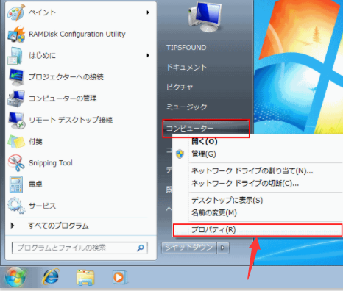343x291 pixels.
Task: Click the はじめに text label
Action: pyautogui.click(x=43, y=56)
